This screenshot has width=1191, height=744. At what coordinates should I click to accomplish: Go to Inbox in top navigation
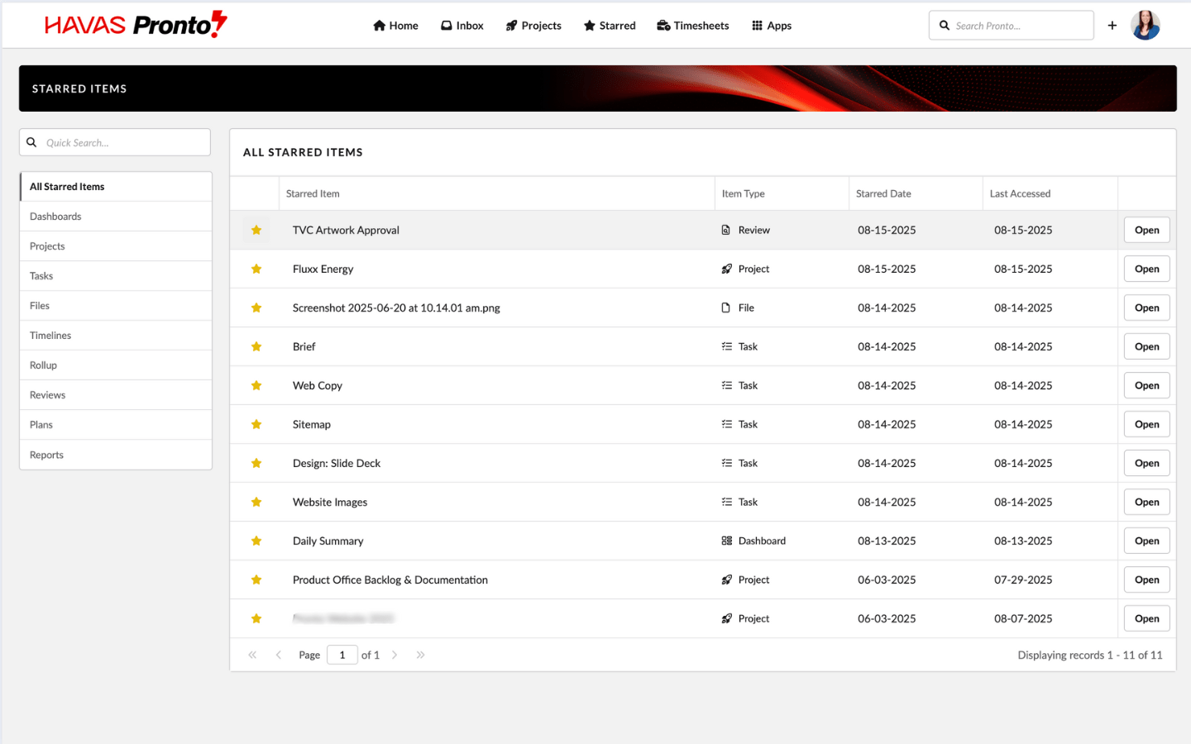click(x=462, y=26)
